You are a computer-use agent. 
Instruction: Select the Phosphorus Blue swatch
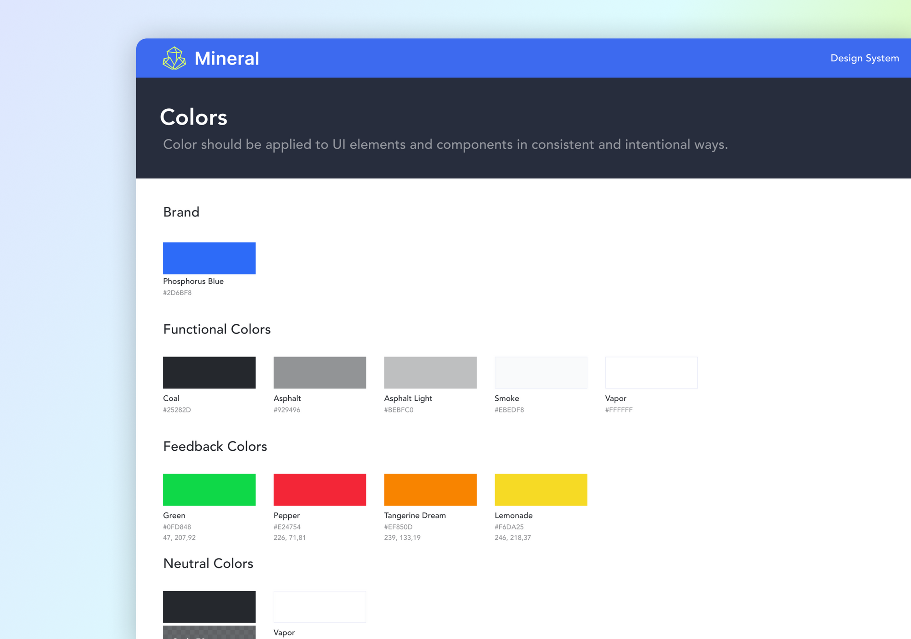tap(209, 258)
